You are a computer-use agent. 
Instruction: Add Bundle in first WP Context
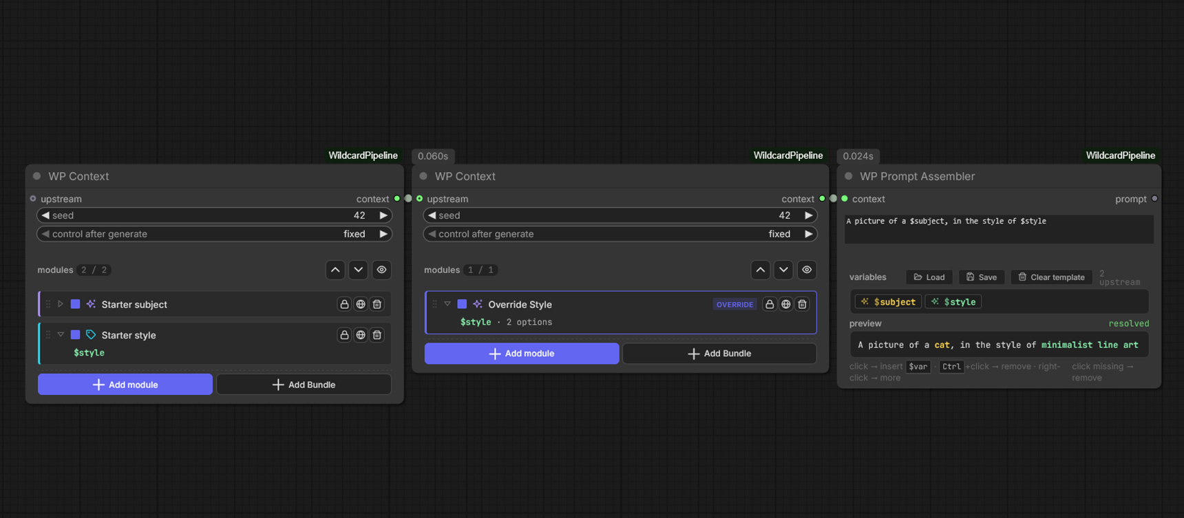[x=304, y=385]
